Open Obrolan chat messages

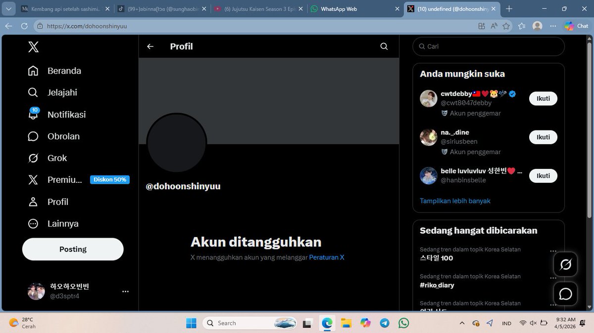tap(53, 136)
